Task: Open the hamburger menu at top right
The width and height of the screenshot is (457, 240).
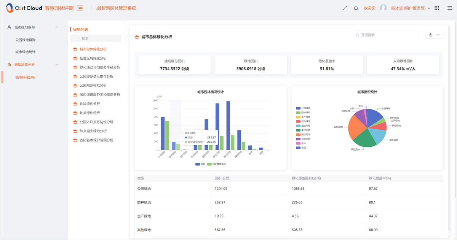Action: pyautogui.click(x=449, y=8)
